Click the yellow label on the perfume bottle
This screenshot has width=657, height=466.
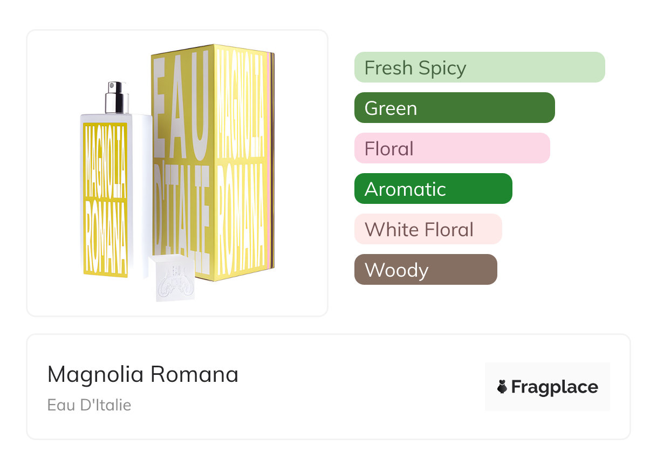(x=105, y=200)
